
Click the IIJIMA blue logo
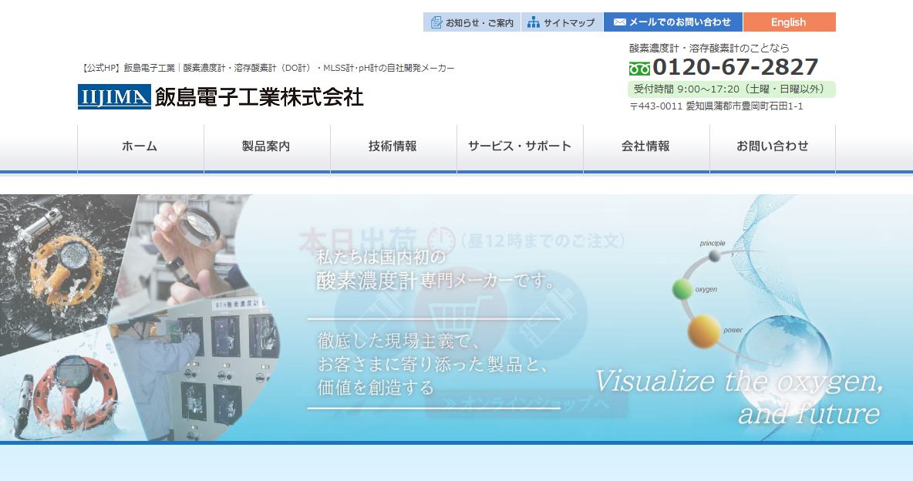coord(114,96)
